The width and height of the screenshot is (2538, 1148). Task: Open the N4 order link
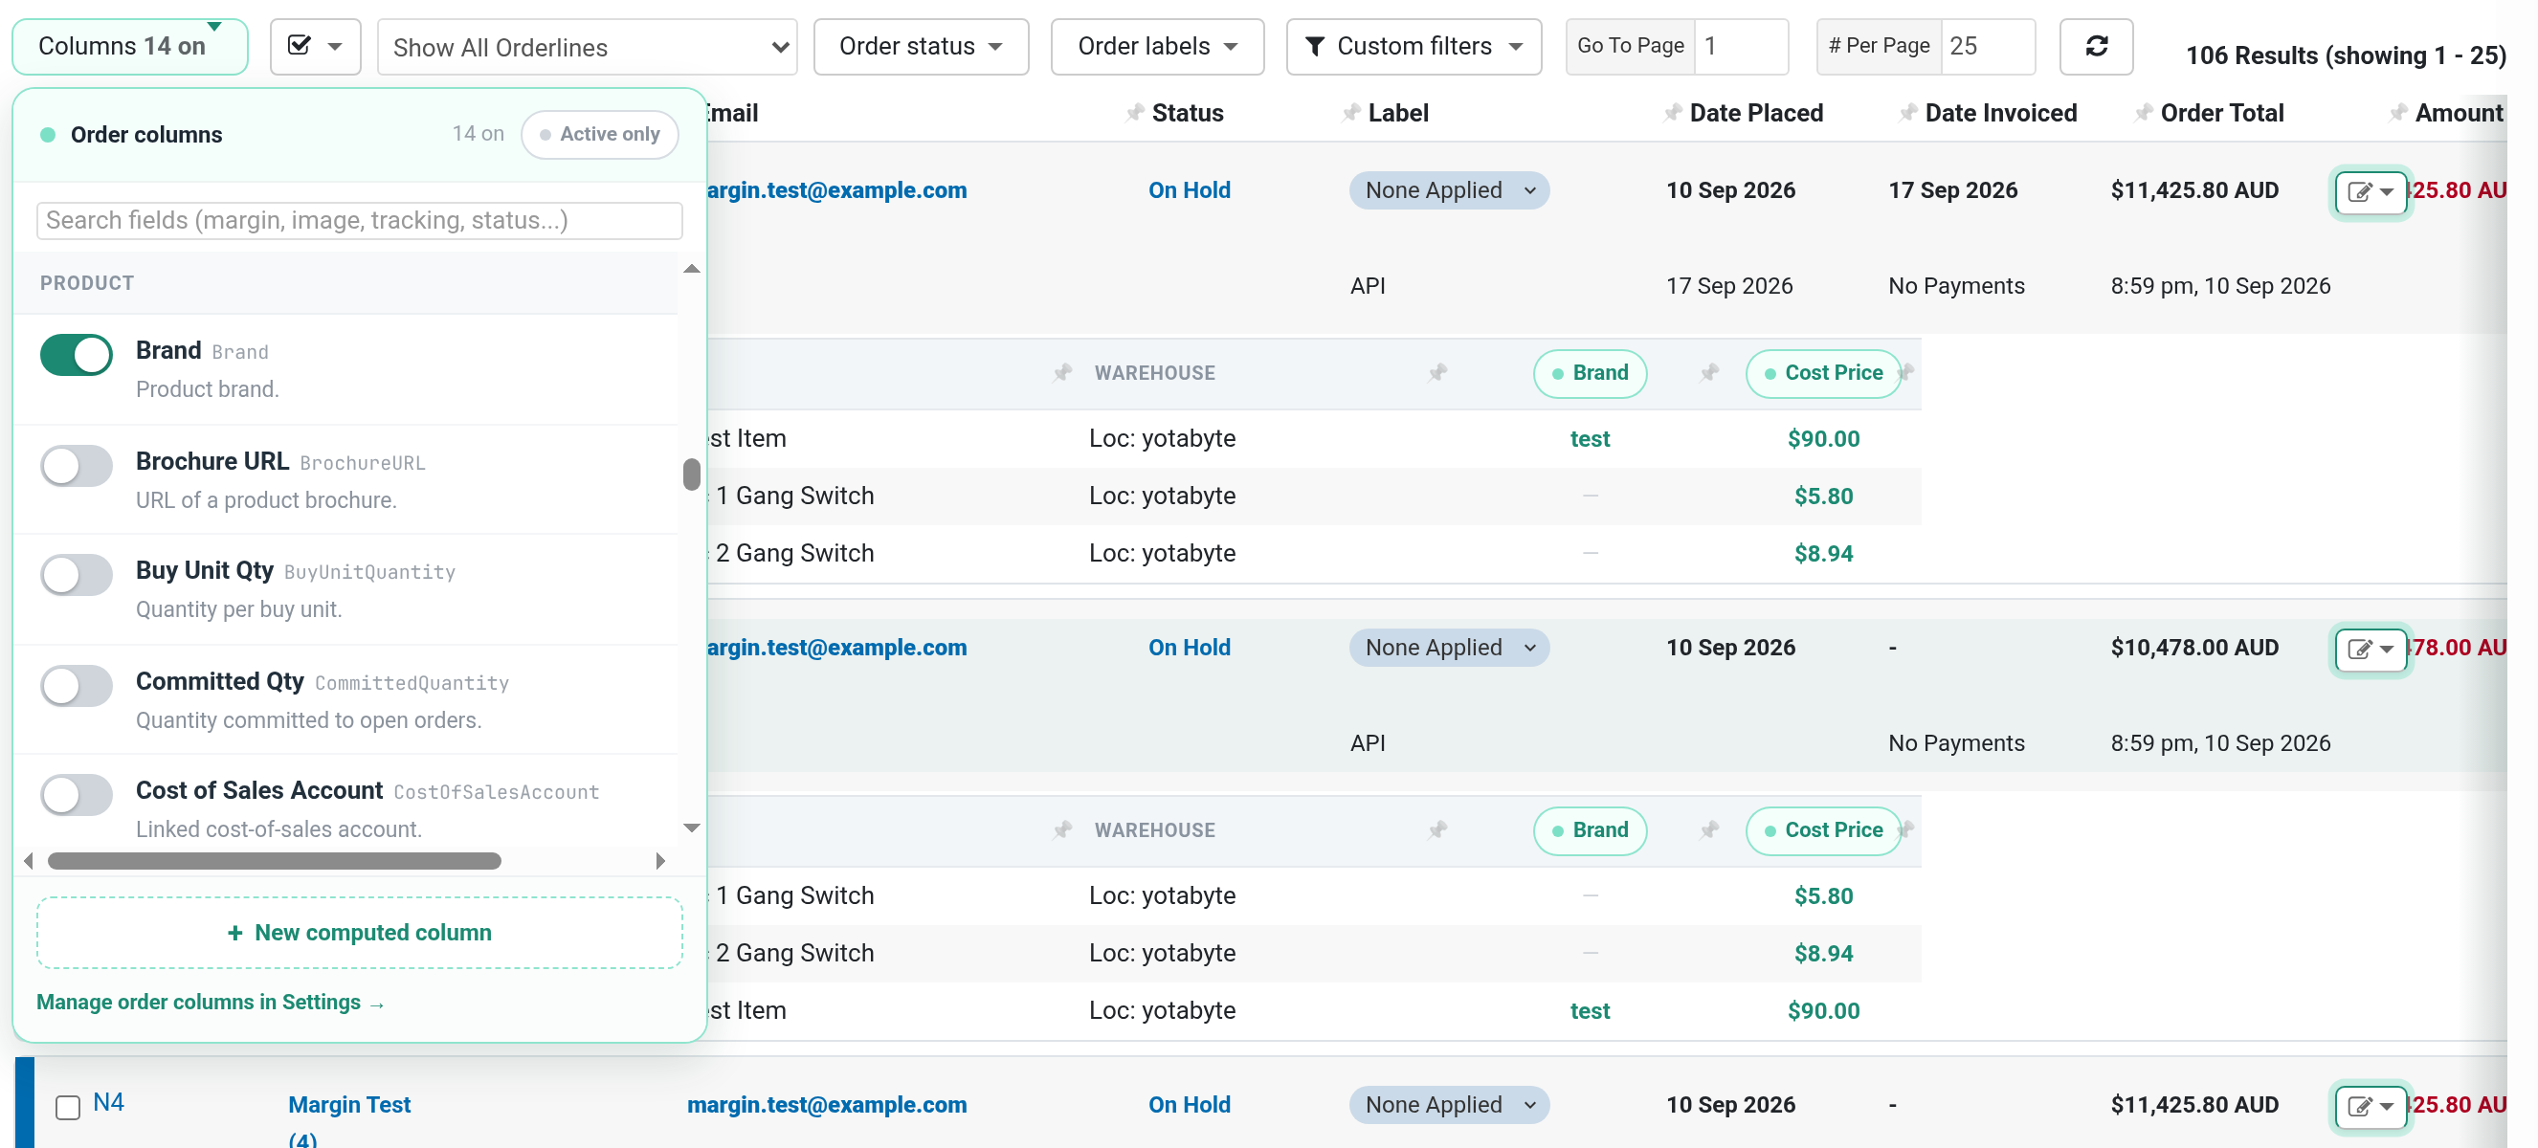[108, 1103]
